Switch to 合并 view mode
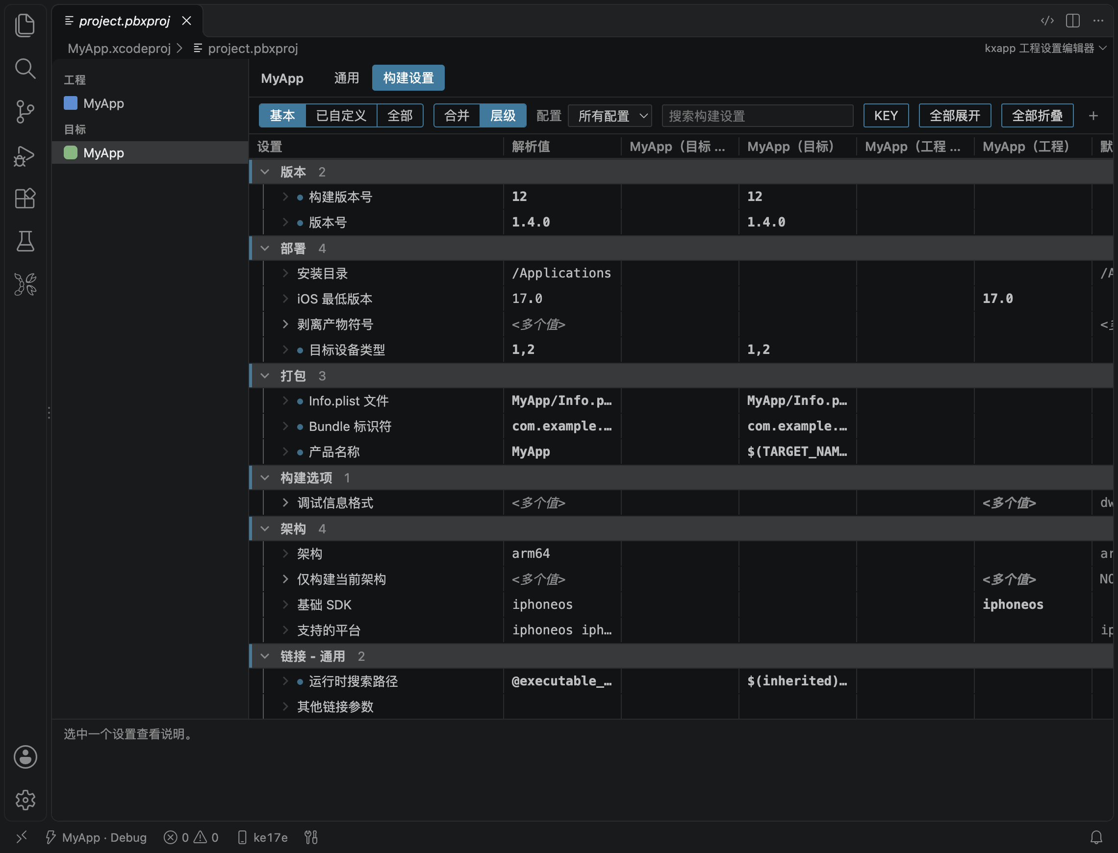 pos(457,116)
